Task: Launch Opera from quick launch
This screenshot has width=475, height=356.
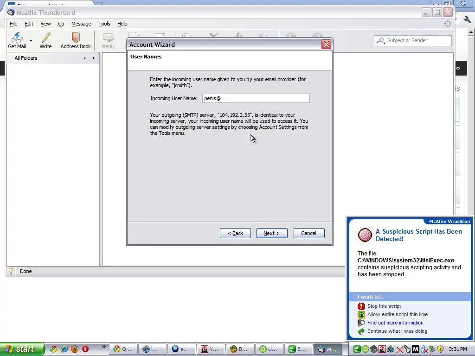Action: pos(85,349)
